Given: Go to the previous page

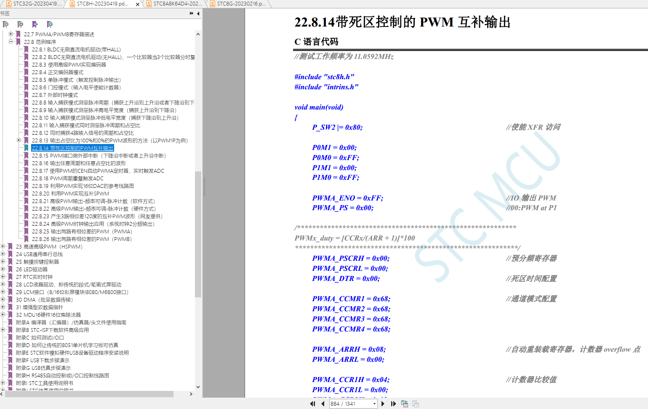Looking at the screenshot, I should click(x=323, y=404).
